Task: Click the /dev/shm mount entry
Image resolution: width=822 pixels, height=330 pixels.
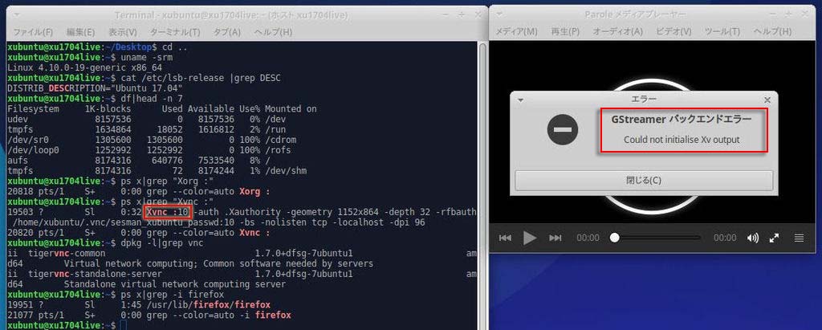Action: (285, 171)
